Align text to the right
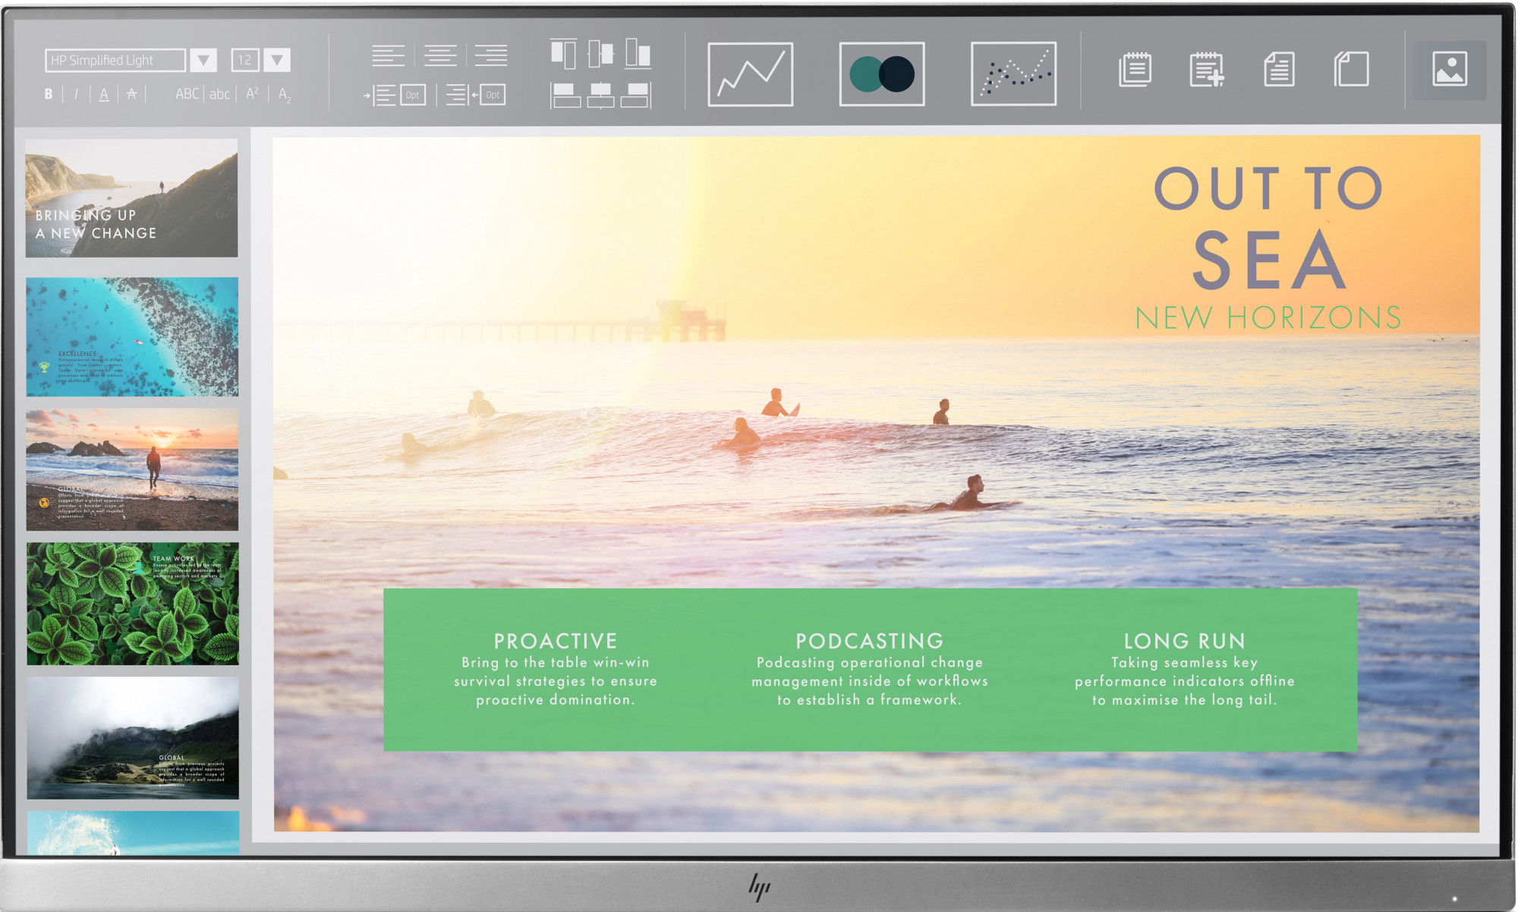 (491, 55)
